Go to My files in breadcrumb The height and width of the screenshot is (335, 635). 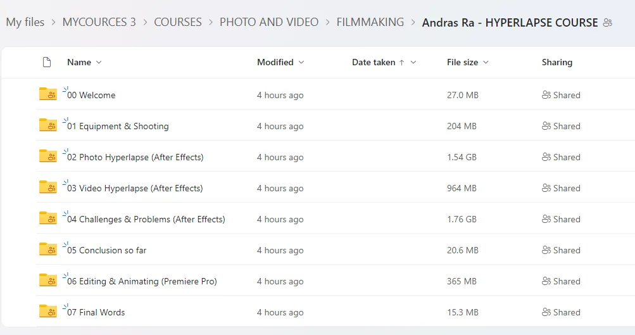[25, 22]
